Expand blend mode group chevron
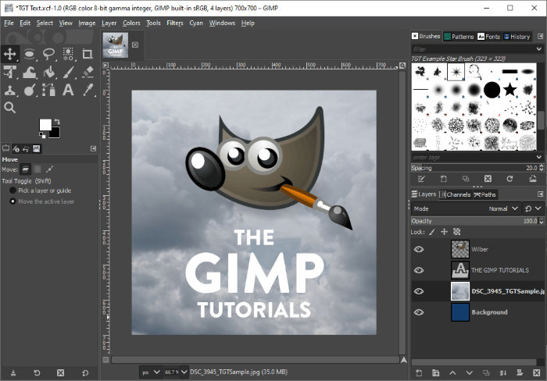 [x=538, y=208]
